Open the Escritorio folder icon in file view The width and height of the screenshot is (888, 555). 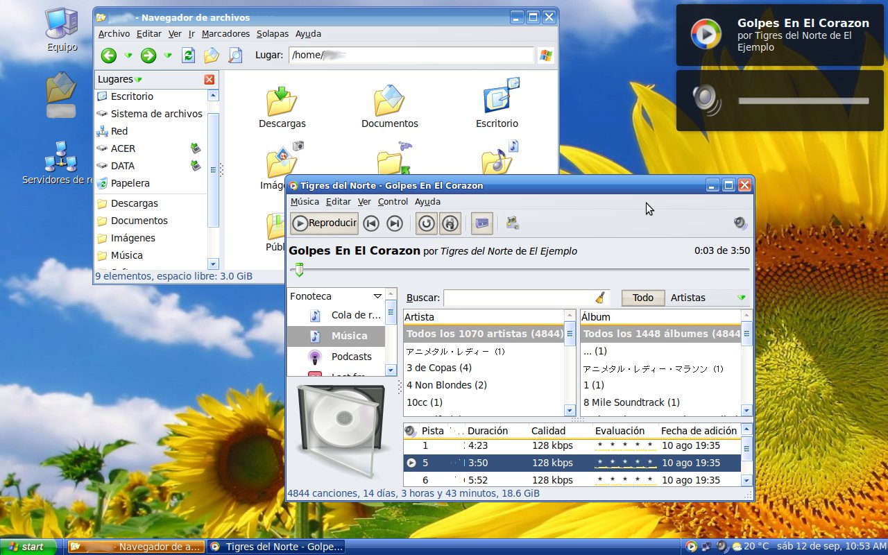click(497, 104)
